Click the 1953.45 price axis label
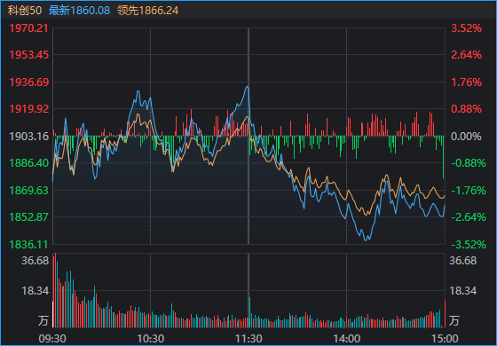497x346 pixels. point(28,55)
